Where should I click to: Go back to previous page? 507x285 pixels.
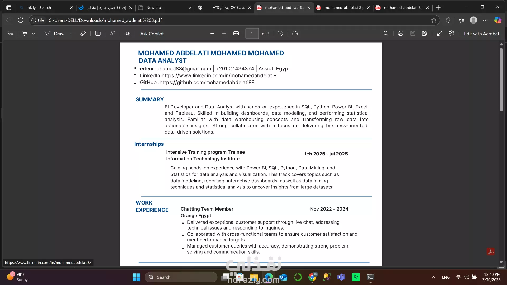[x=9, y=20]
